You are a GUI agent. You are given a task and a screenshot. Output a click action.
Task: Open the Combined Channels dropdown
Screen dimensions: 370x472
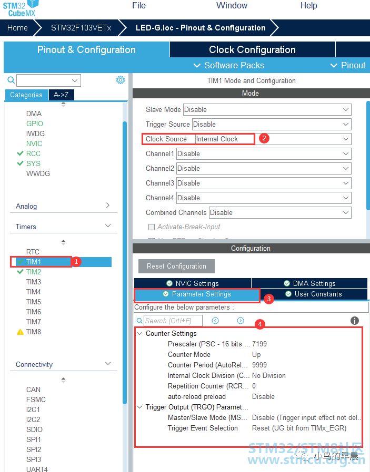coord(280,213)
